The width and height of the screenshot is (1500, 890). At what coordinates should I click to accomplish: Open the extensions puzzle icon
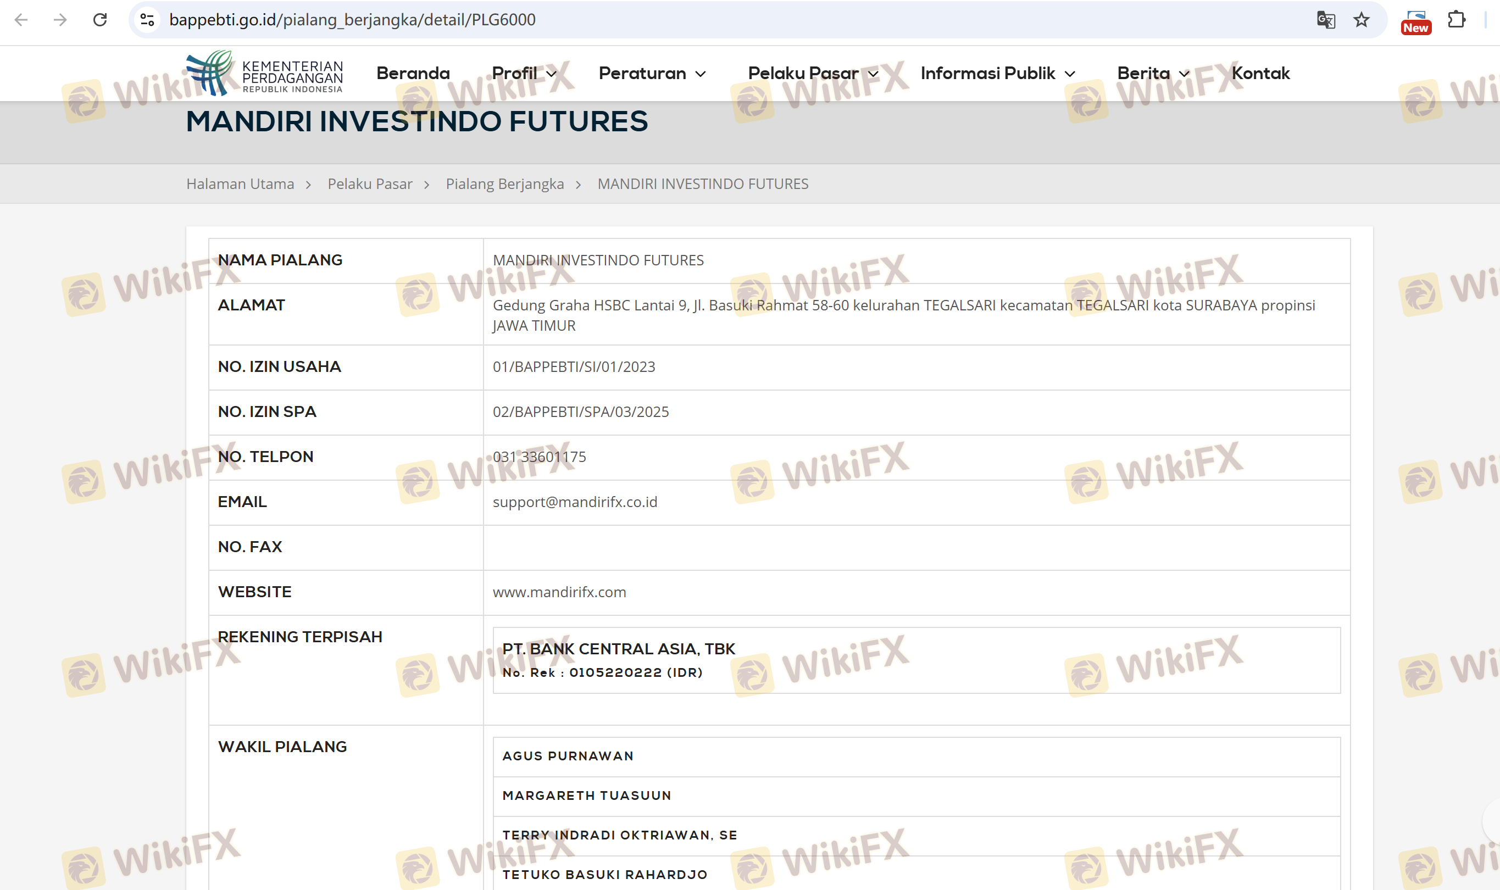(x=1456, y=20)
